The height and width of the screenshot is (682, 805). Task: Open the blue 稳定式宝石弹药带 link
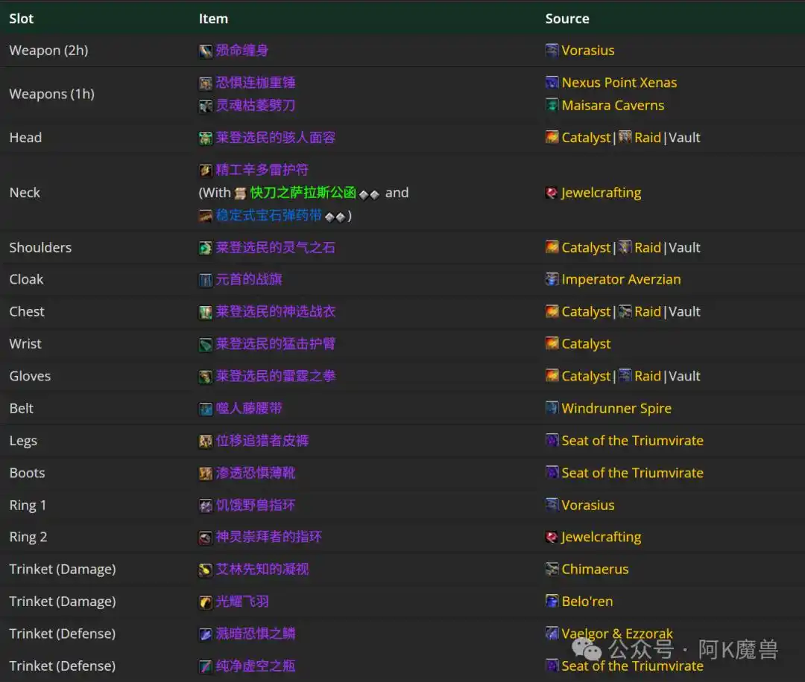(268, 216)
